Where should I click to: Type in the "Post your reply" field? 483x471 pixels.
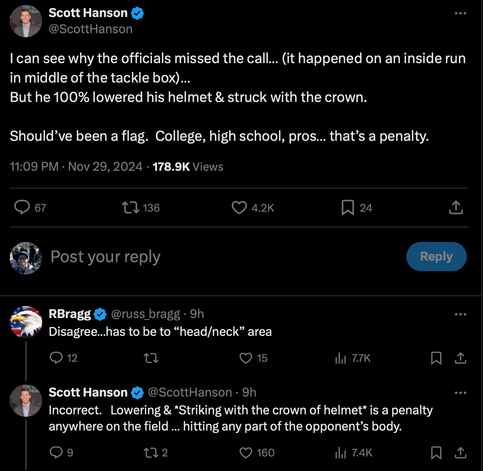(203, 257)
